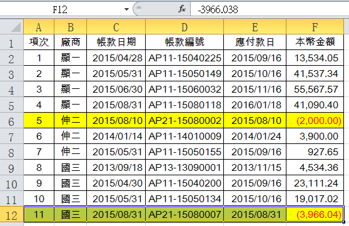
Task: Click date cell 2014/01/14
Action: tap(116, 136)
